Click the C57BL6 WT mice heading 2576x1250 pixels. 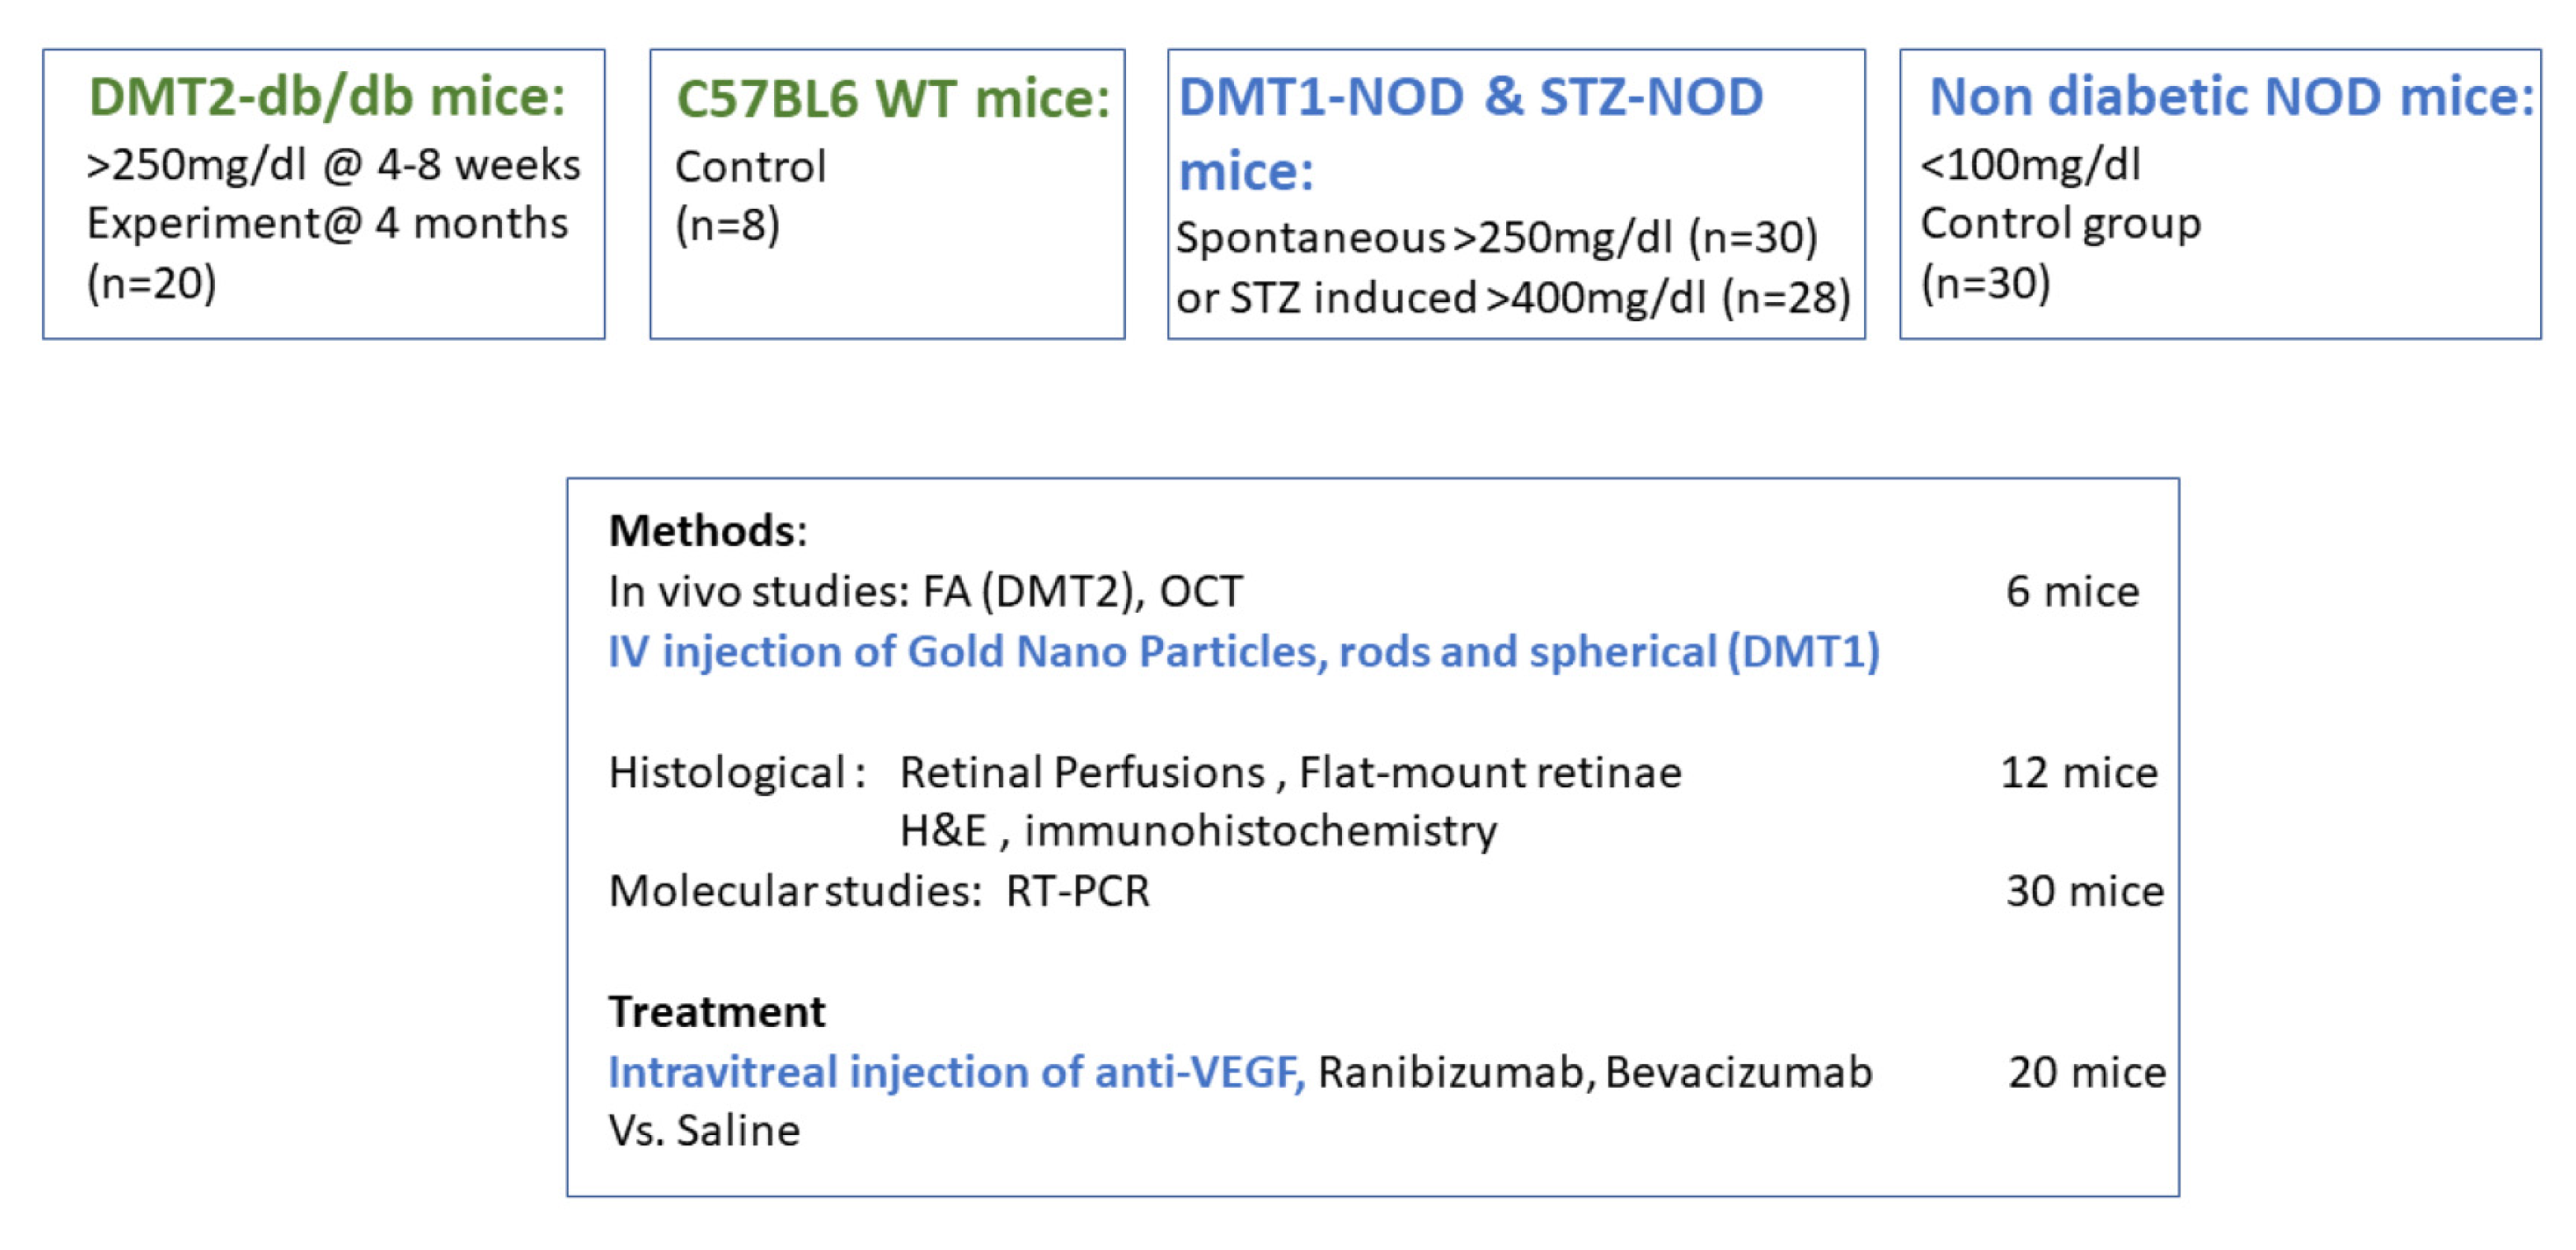(893, 99)
